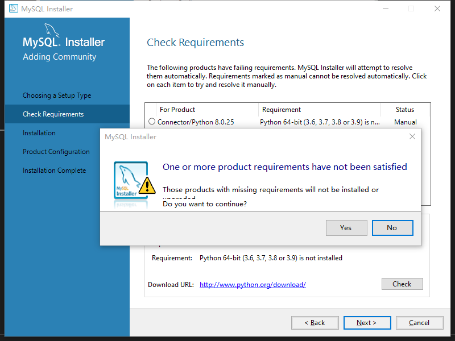
Task: Minimize the MySQL Installer window
Action: (384, 9)
